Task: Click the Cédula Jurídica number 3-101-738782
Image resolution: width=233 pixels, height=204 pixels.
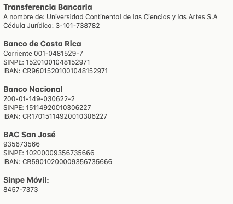Action: click(x=78, y=26)
